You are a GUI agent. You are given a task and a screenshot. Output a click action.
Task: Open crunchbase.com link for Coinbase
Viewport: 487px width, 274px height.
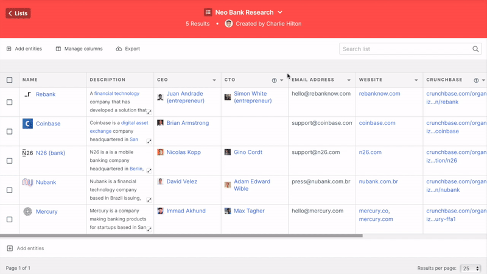tap(456, 127)
